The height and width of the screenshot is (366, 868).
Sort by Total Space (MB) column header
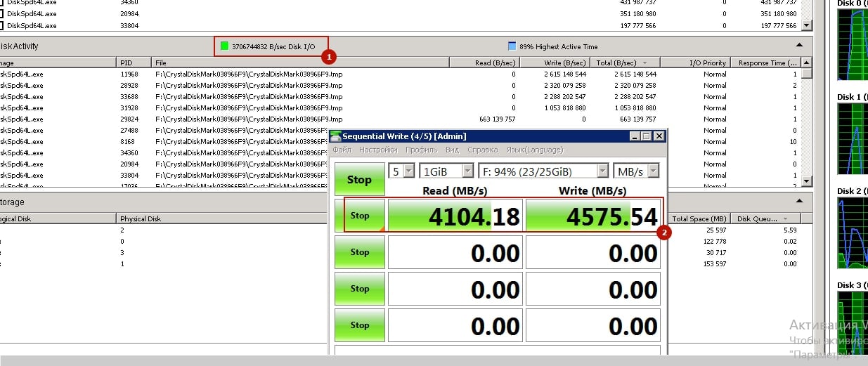(x=701, y=218)
